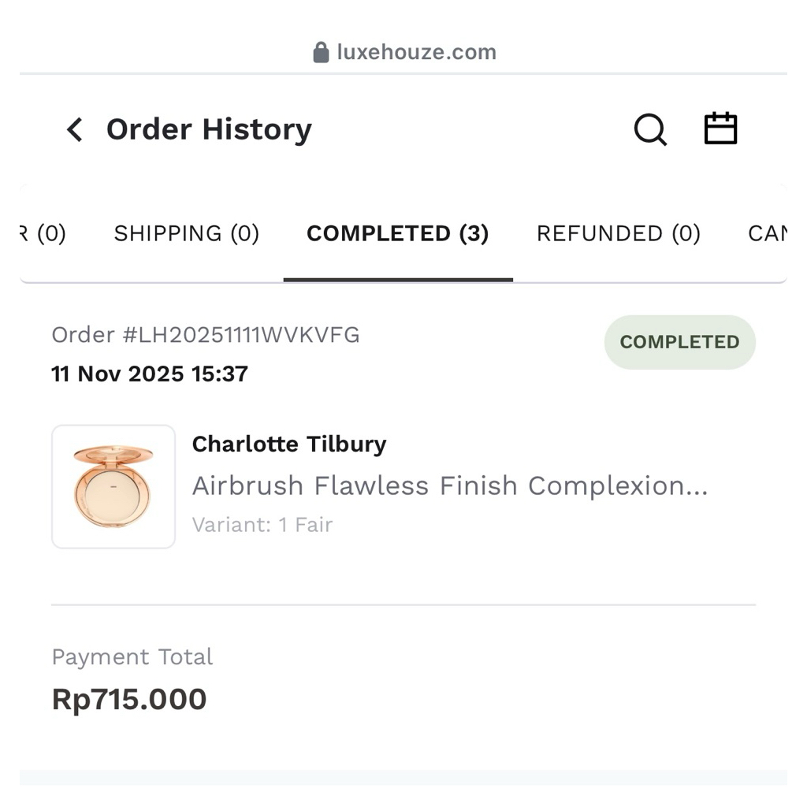Click the luxehouze.com address text
The height and width of the screenshot is (807, 807).
[x=416, y=53]
